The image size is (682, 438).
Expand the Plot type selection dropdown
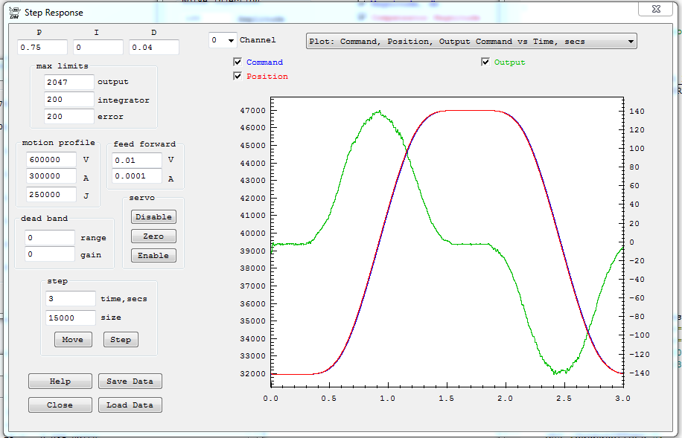pyautogui.click(x=471, y=42)
